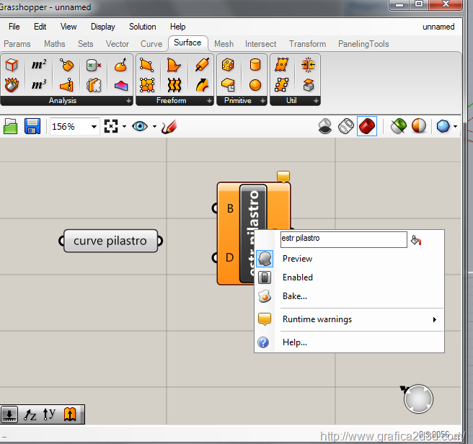This screenshot has height=444, width=473.
Task: Open Help... from the context menu
Action: click(x=294, y=342)
